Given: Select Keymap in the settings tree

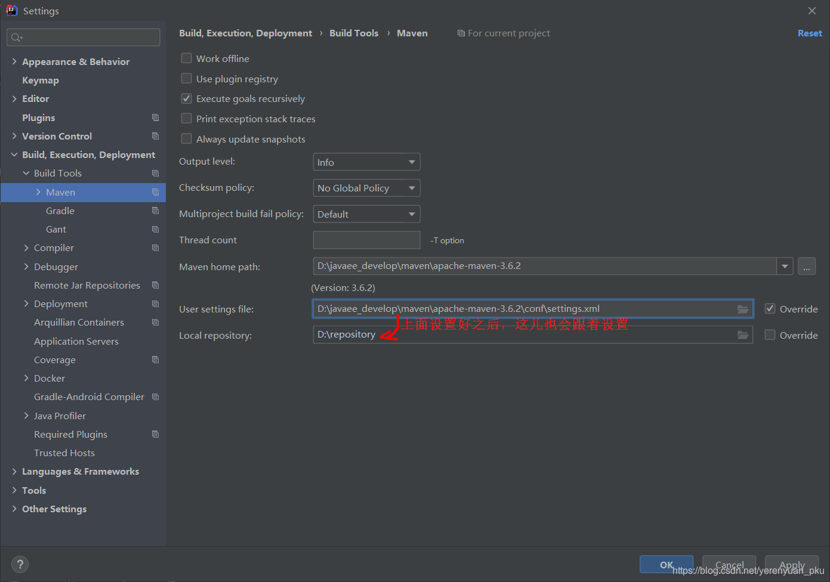Looking at the screenshot, I should click(x=41, y=80).
